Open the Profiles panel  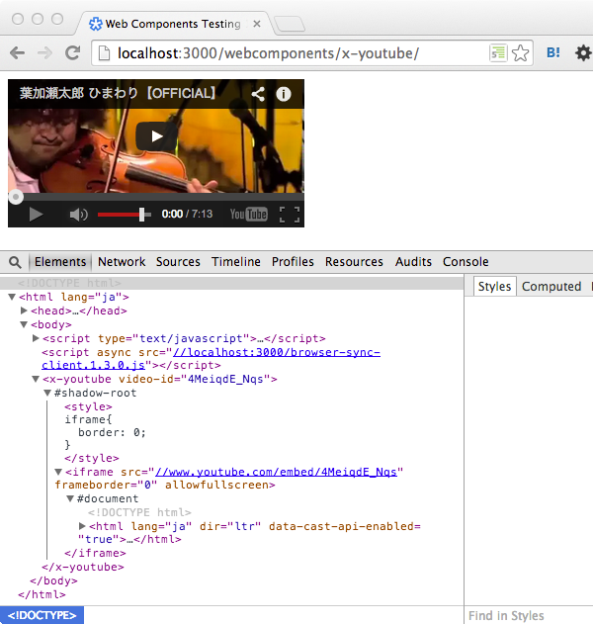[293, 262]
